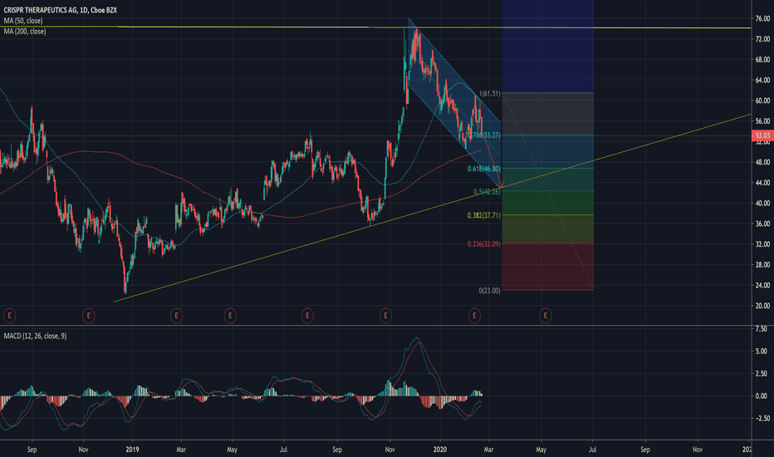The image size is (774, 457).
Task: Open the earnings marker just before Nov 2019
Action: (x=385, y=315)
